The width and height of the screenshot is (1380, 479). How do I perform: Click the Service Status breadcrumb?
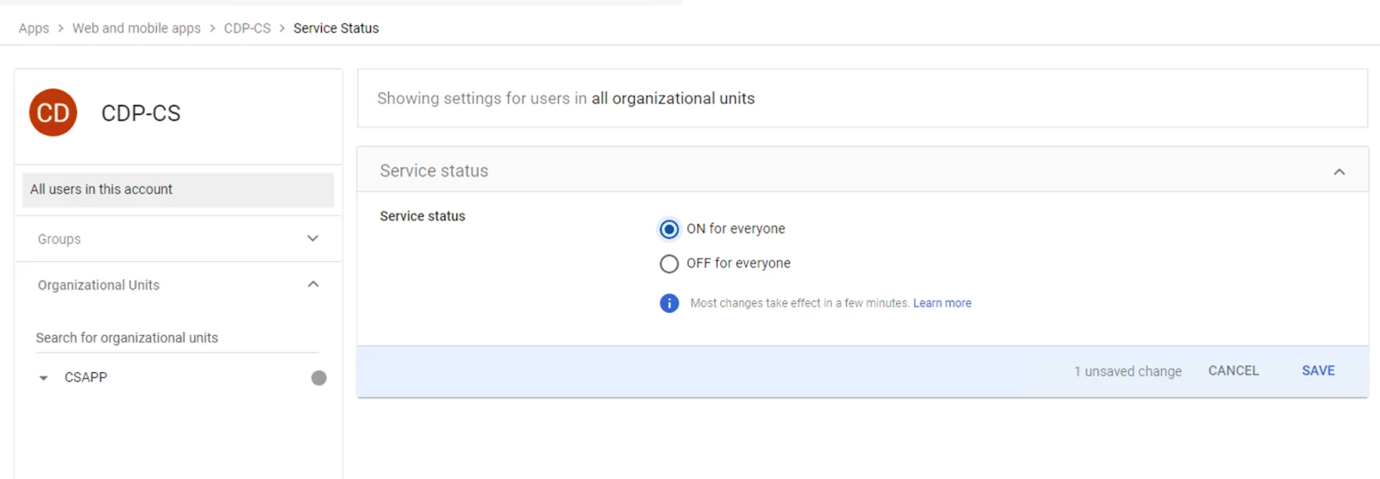[x=336, y=28]
